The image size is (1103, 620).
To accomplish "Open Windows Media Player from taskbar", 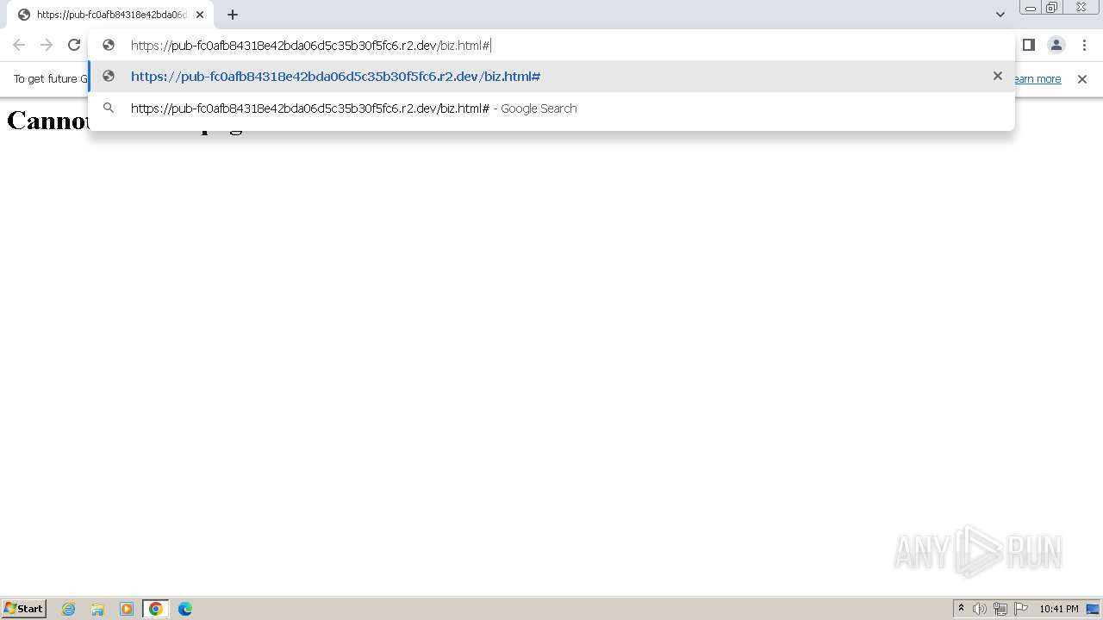I will point(127,609).
